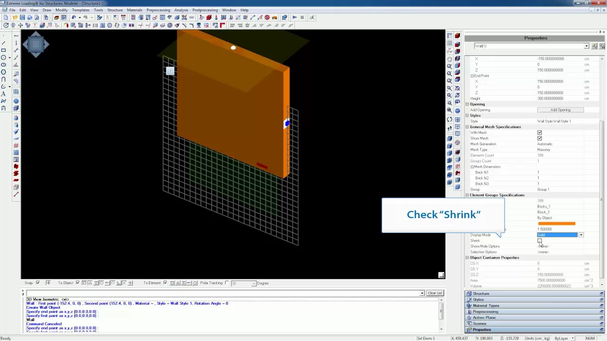This screenshot has width=607, height=341.
Task: Click the Help question-mark toolbar icon
Action: coord(46,18)
